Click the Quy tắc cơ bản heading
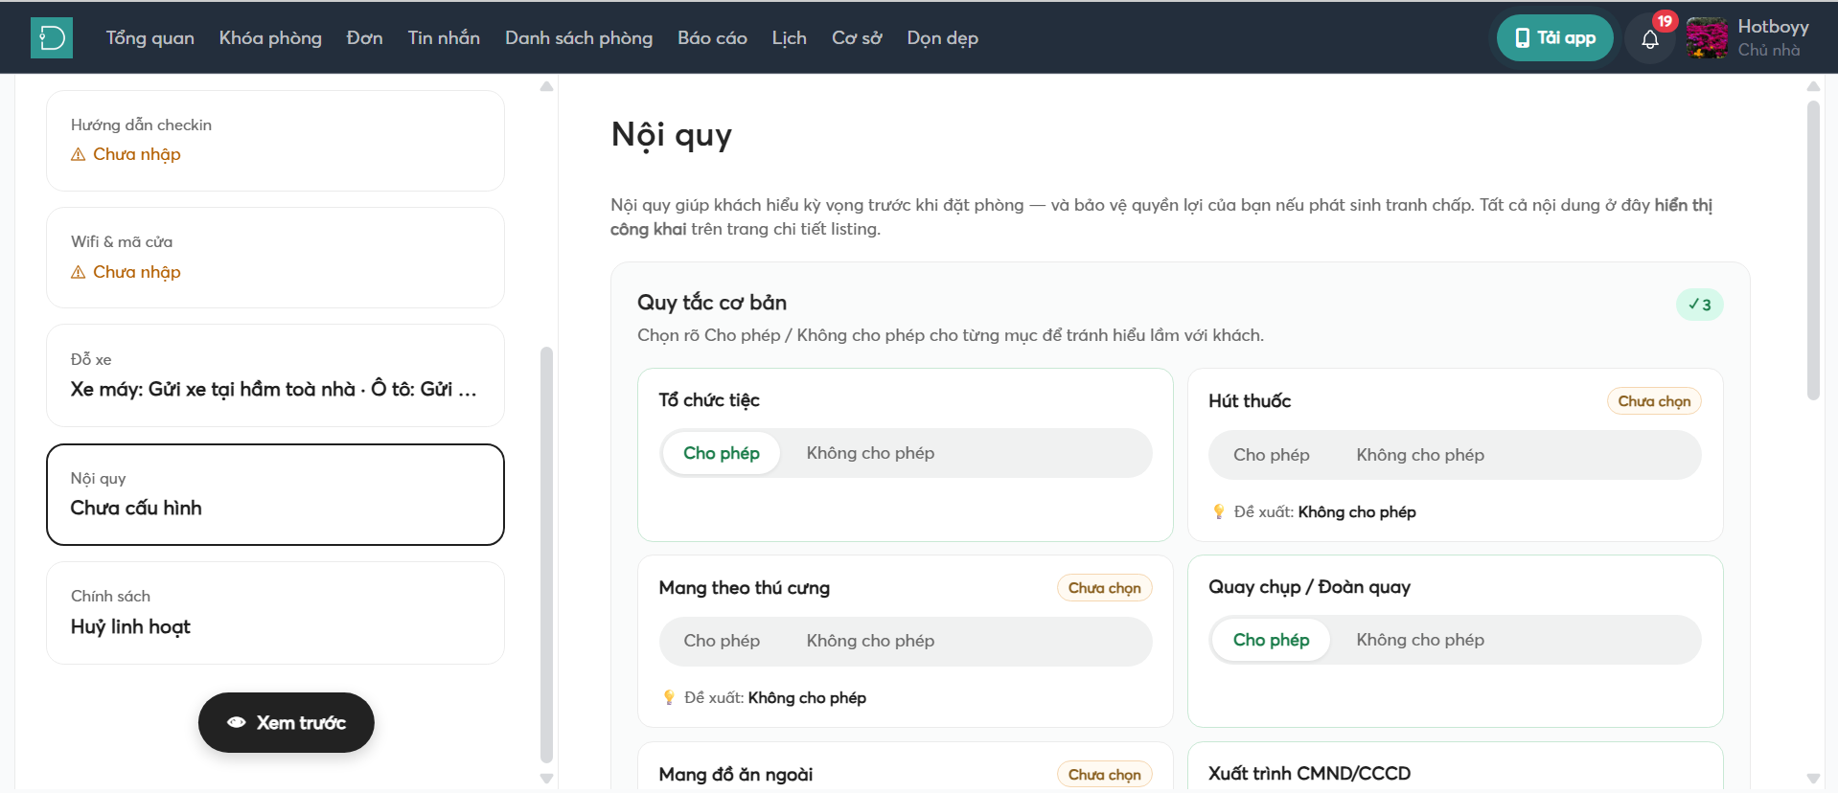Viewport: 1838px width, 793px height. pos(712,303)
